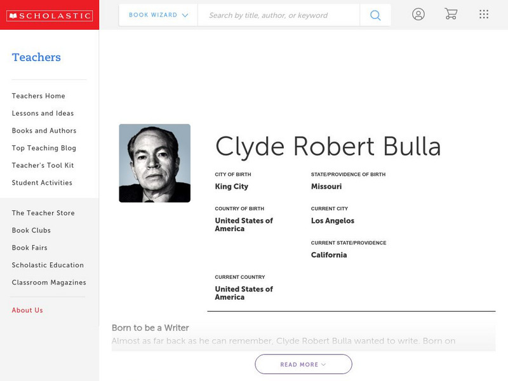
Task: Expand the Book Wizard dropdown
Action: click(156, 15)
